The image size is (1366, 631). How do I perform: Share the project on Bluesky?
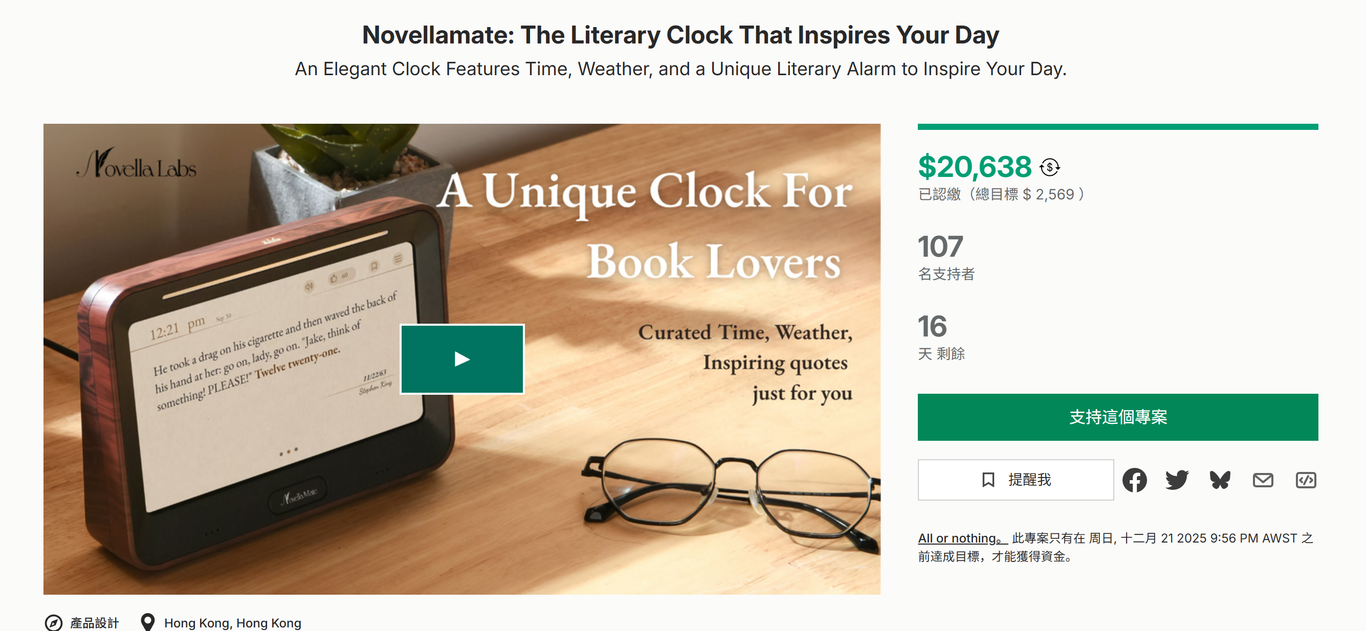(x=1220, y=480)
